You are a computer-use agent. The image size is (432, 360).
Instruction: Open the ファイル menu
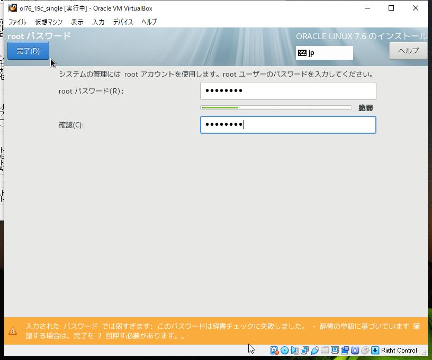18,22
